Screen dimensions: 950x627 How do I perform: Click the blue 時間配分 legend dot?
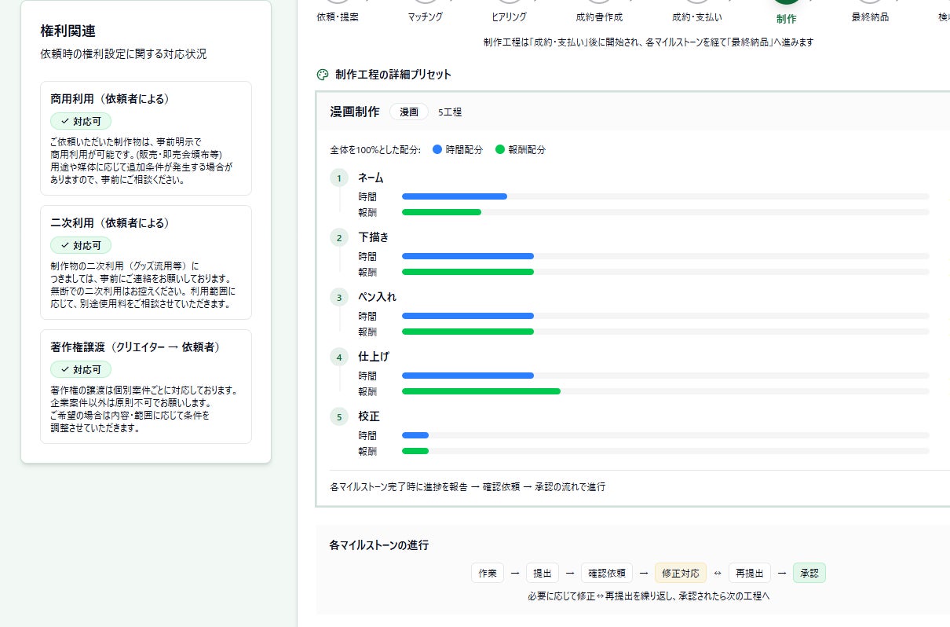pyautogui.click(x=437, y=149)
